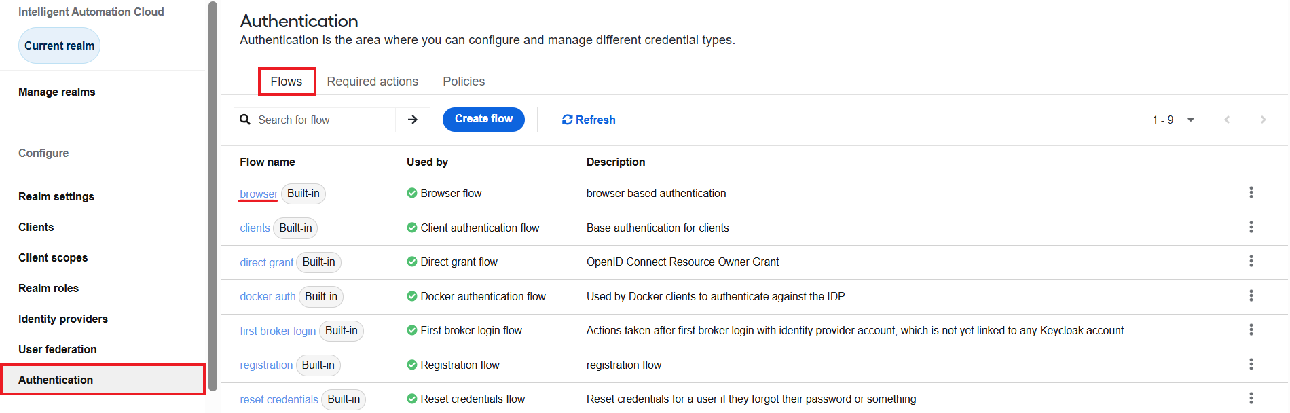Click the Create flow button

(483, 119)
